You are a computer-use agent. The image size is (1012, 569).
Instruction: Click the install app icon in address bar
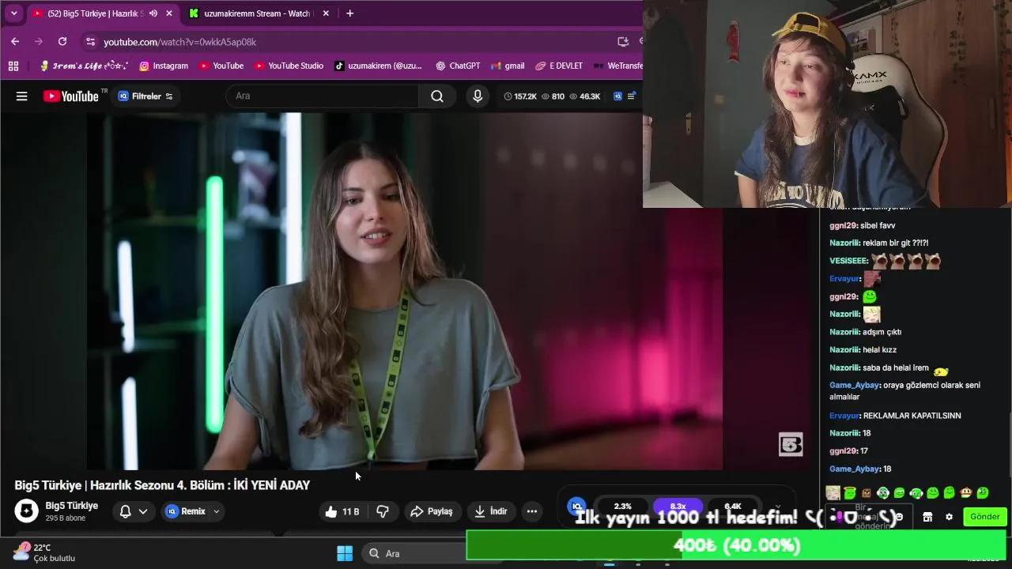(623, 41)
